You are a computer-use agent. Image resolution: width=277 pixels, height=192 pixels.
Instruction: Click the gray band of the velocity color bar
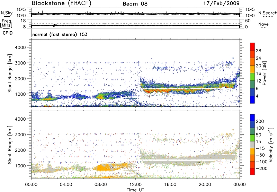point(252,145)
